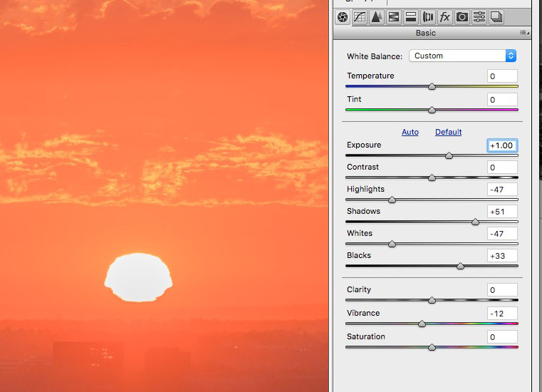The height and width of the screenshot is (392, 542).
Task: Open the Effects fx panel icon
Action: point(445,17)
